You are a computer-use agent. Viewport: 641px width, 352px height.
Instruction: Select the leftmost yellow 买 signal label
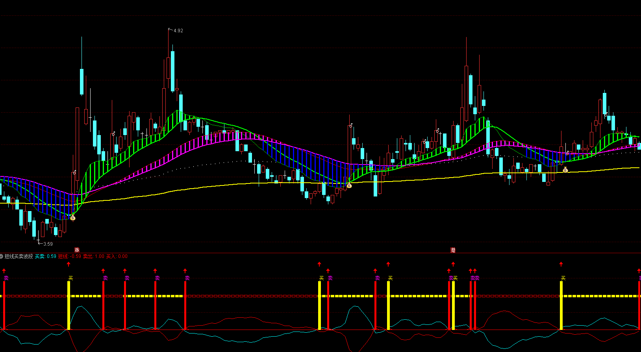pyautogui.click(x=70, y=278)
